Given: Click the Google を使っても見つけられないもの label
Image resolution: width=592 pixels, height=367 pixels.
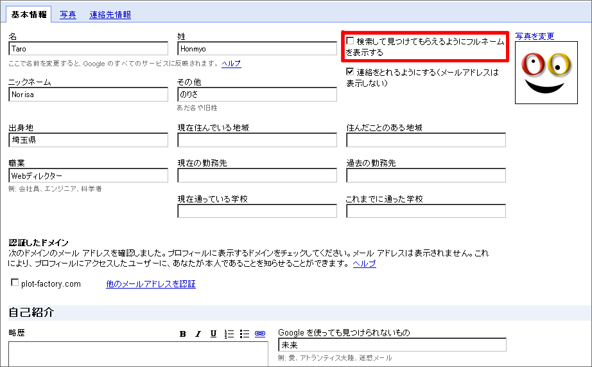Looking at the screenshot, I should point(344,332).
